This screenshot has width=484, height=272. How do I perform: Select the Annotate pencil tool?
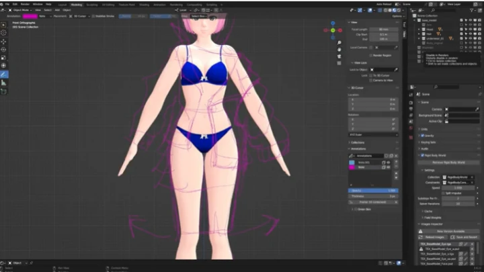[x=4, y=75]
